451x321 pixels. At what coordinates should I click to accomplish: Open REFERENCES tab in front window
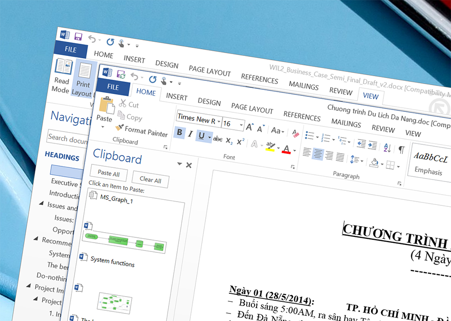(x=302, y=116)
